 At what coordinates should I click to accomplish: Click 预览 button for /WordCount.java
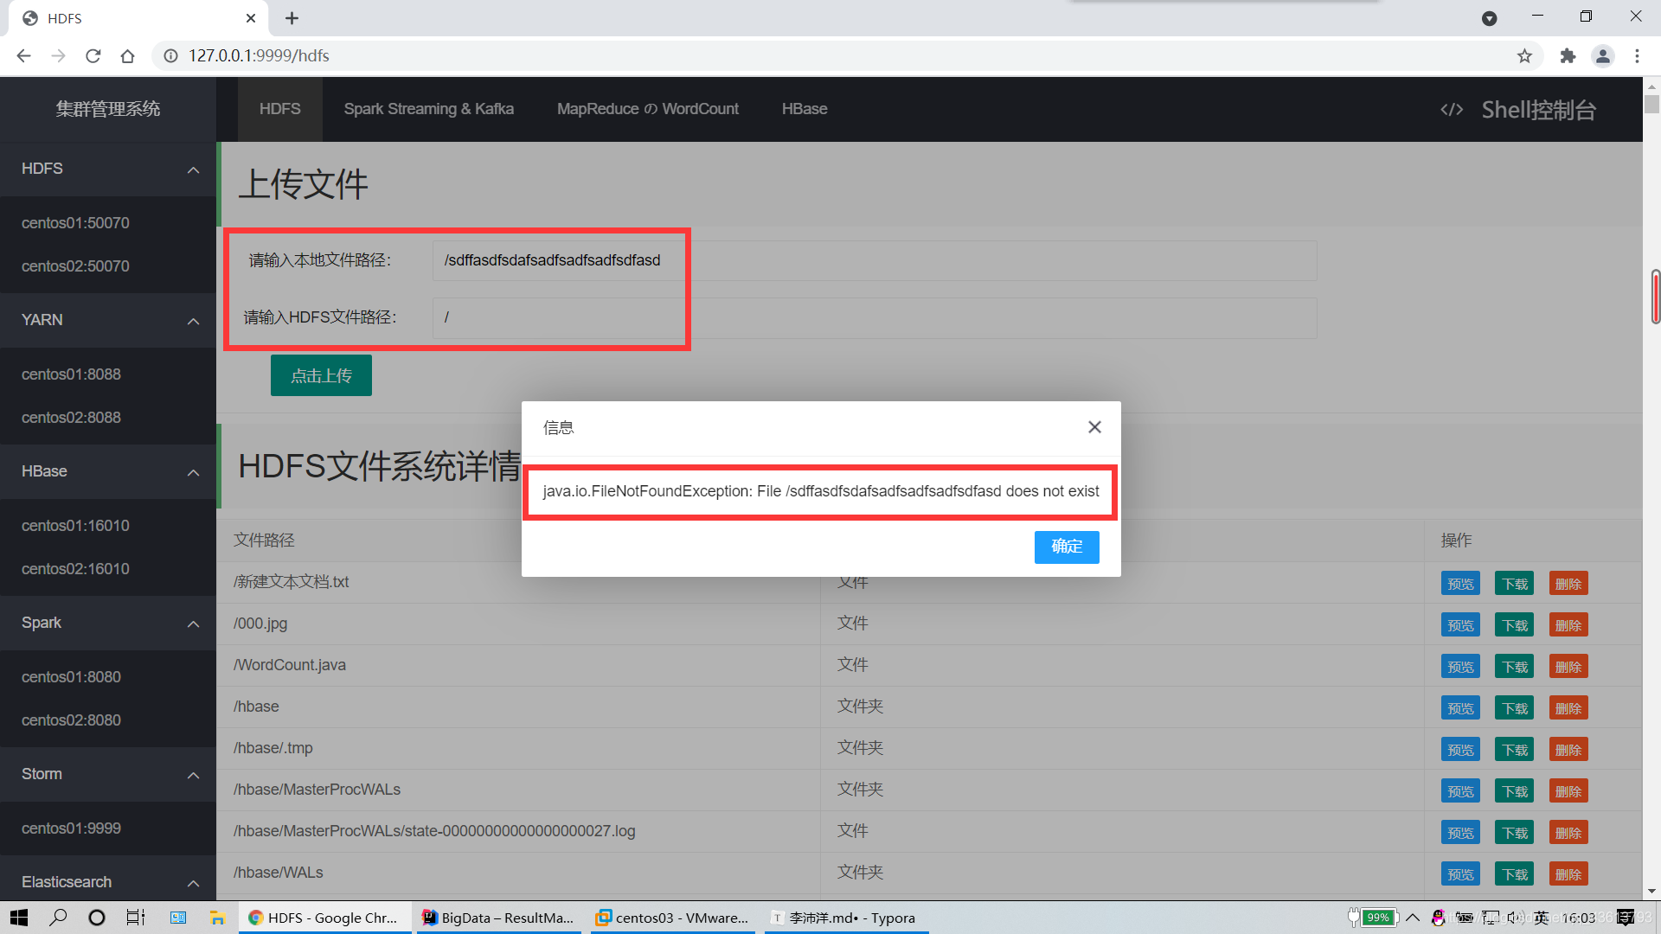pos(1461,666)
